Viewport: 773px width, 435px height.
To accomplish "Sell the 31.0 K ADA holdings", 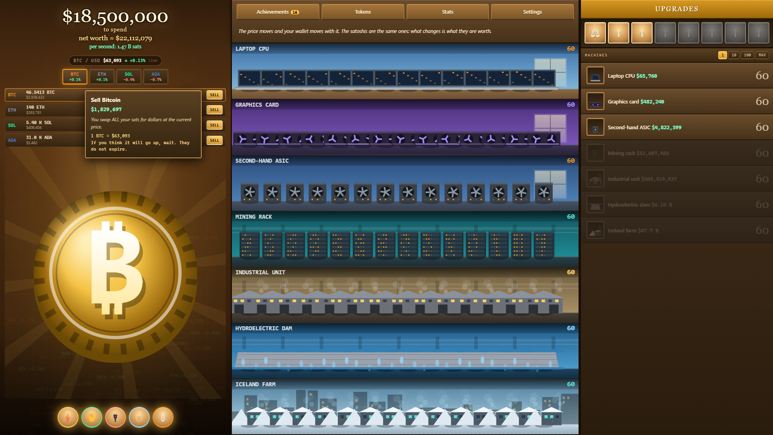I will coord(215,141).
